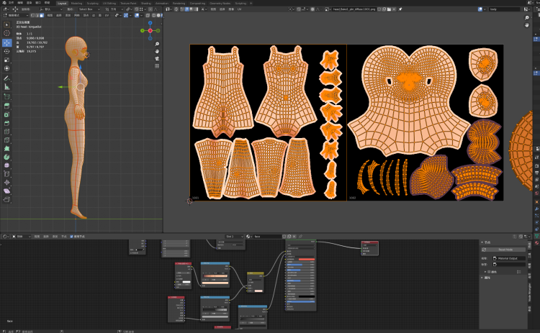Choose the Measure tool icon

point(7,87)
